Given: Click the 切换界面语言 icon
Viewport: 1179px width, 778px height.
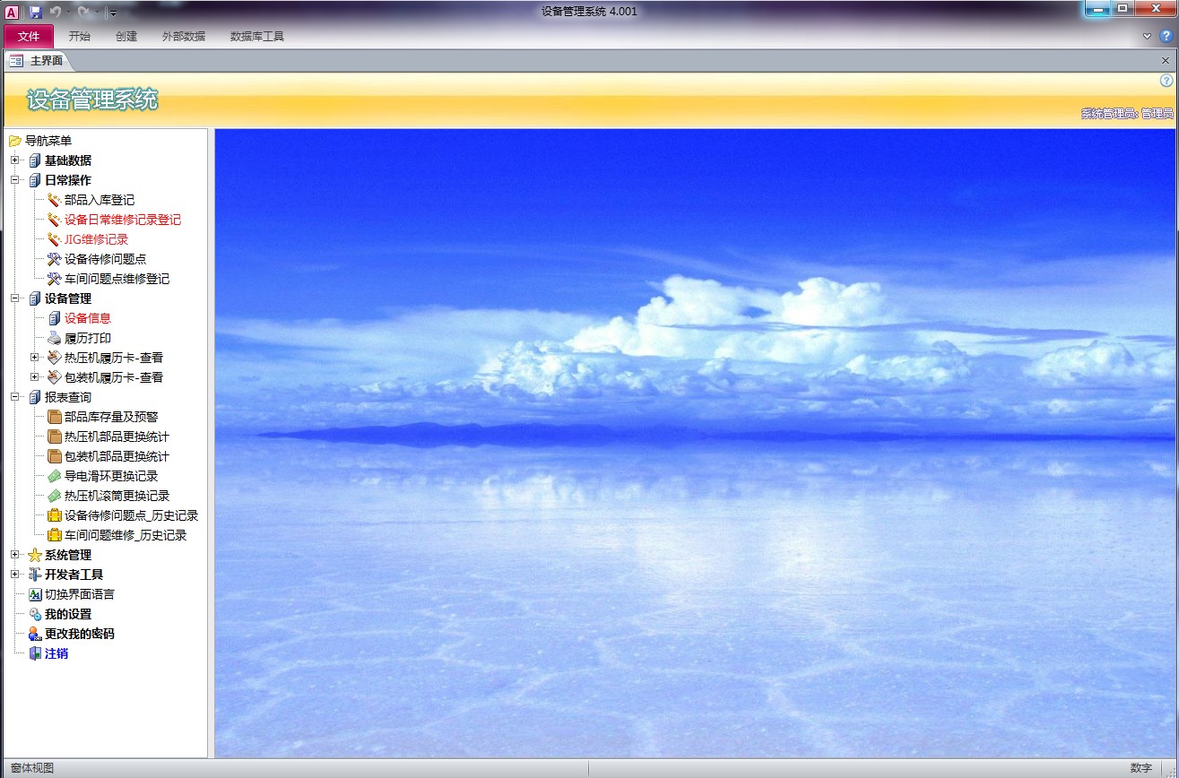Looking at the screenshot, I should pyautogui.click(x=35, y=594).
